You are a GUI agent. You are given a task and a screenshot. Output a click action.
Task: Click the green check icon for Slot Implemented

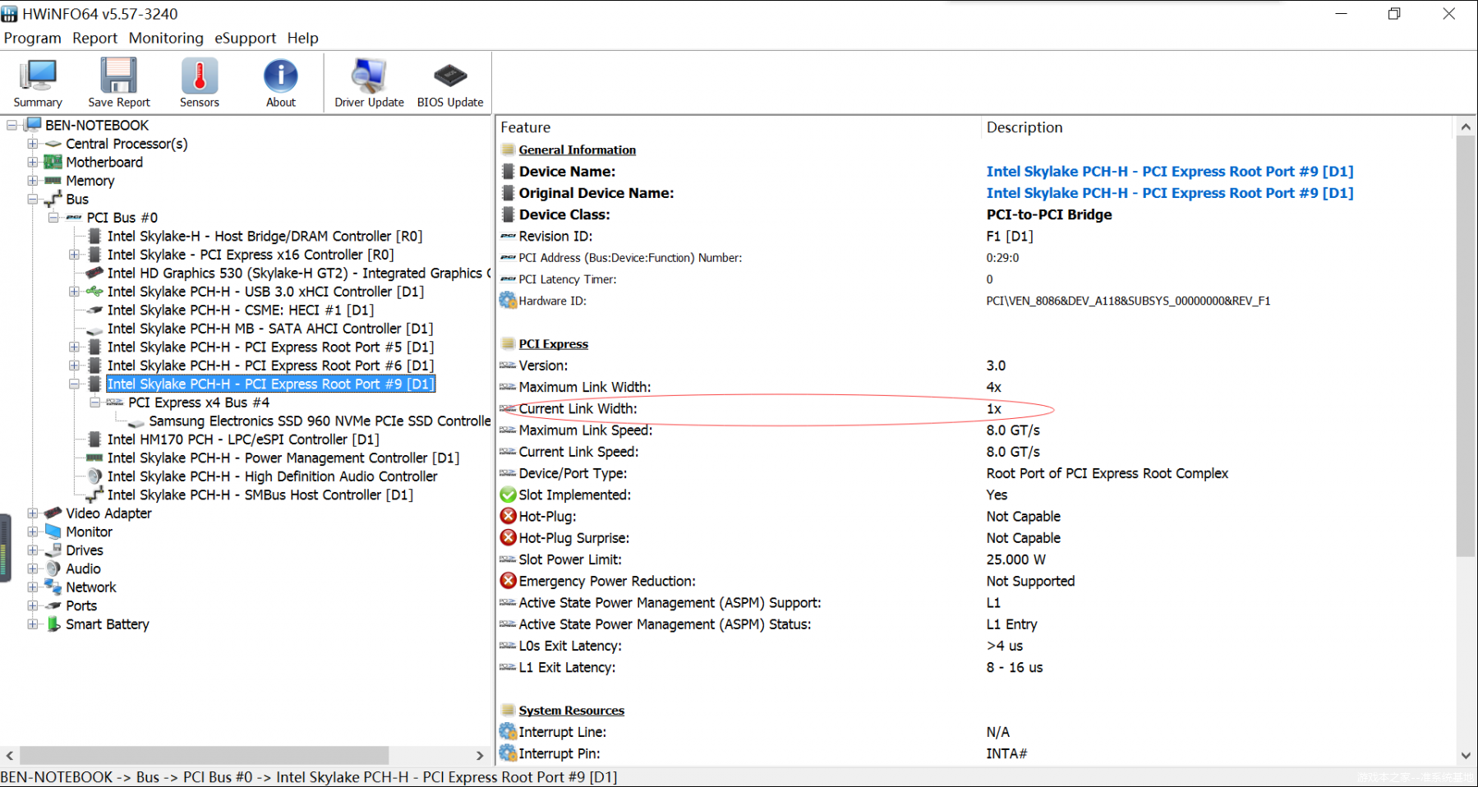pyautogui.click(x=508, y=495)
